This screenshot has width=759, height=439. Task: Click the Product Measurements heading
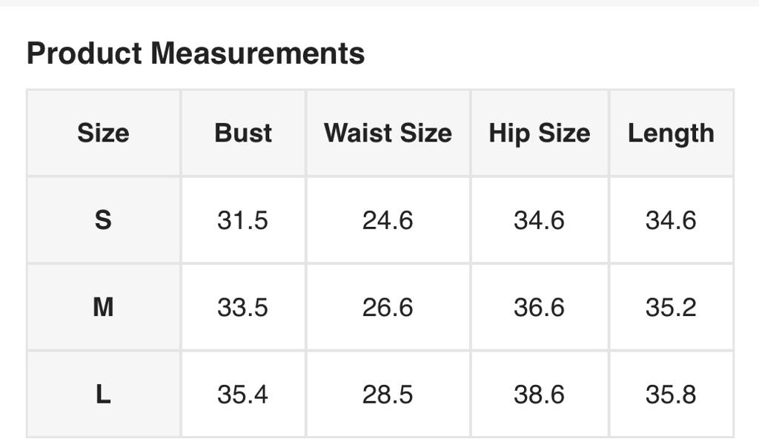(x=196, y=53)
